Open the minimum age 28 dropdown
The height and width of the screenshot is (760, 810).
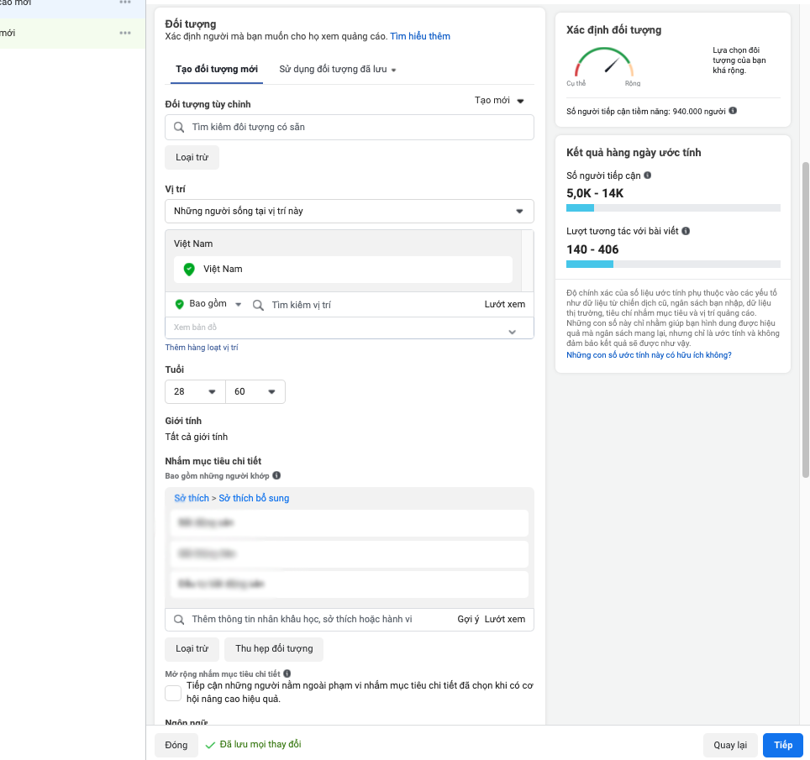pyautogui.click(x=194, y=391)
